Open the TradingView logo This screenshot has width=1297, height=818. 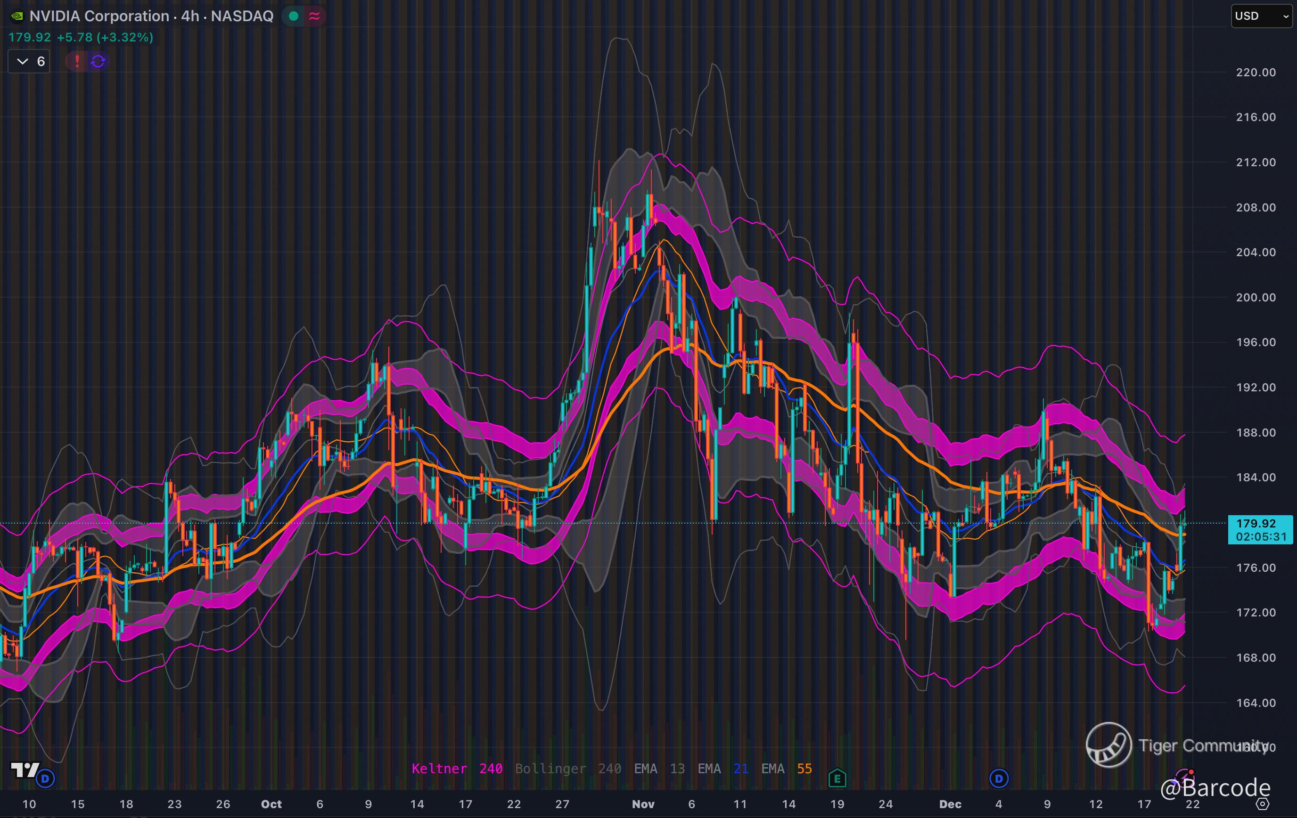click(x=24, y=770)
